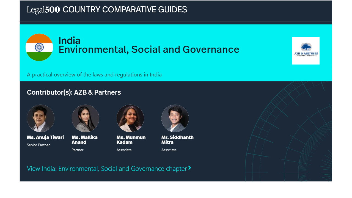Click the Senior Partner label

click(x=38, y=145)
